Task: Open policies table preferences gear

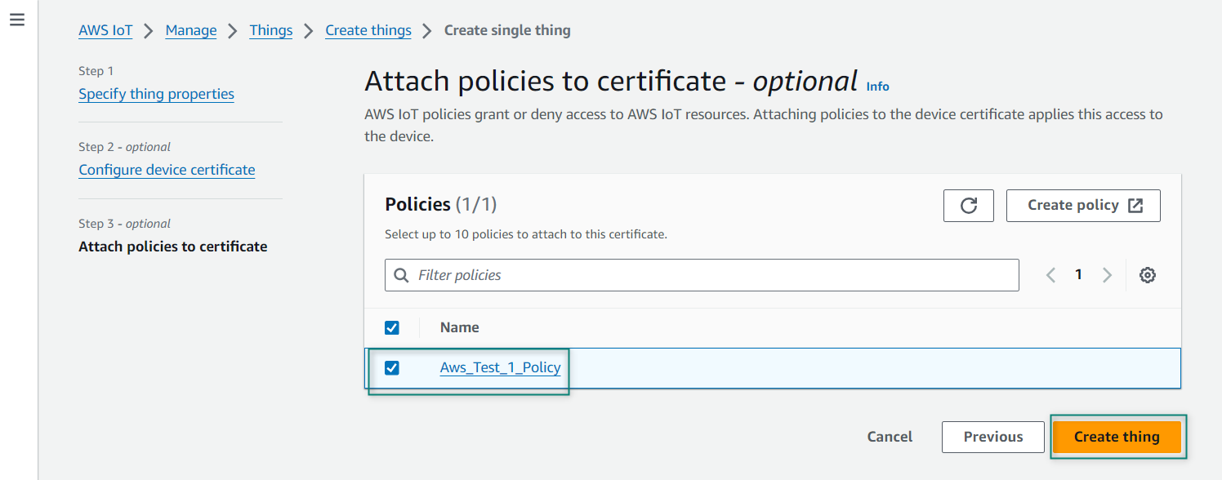Action: click(1147, 275)
